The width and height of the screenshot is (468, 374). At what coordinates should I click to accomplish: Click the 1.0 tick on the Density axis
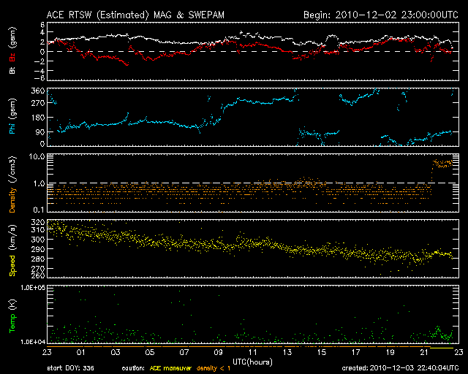click(x=39, y=183)
